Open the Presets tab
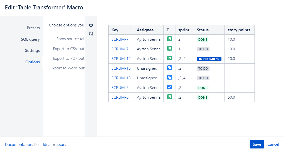 tap(33, 28)
